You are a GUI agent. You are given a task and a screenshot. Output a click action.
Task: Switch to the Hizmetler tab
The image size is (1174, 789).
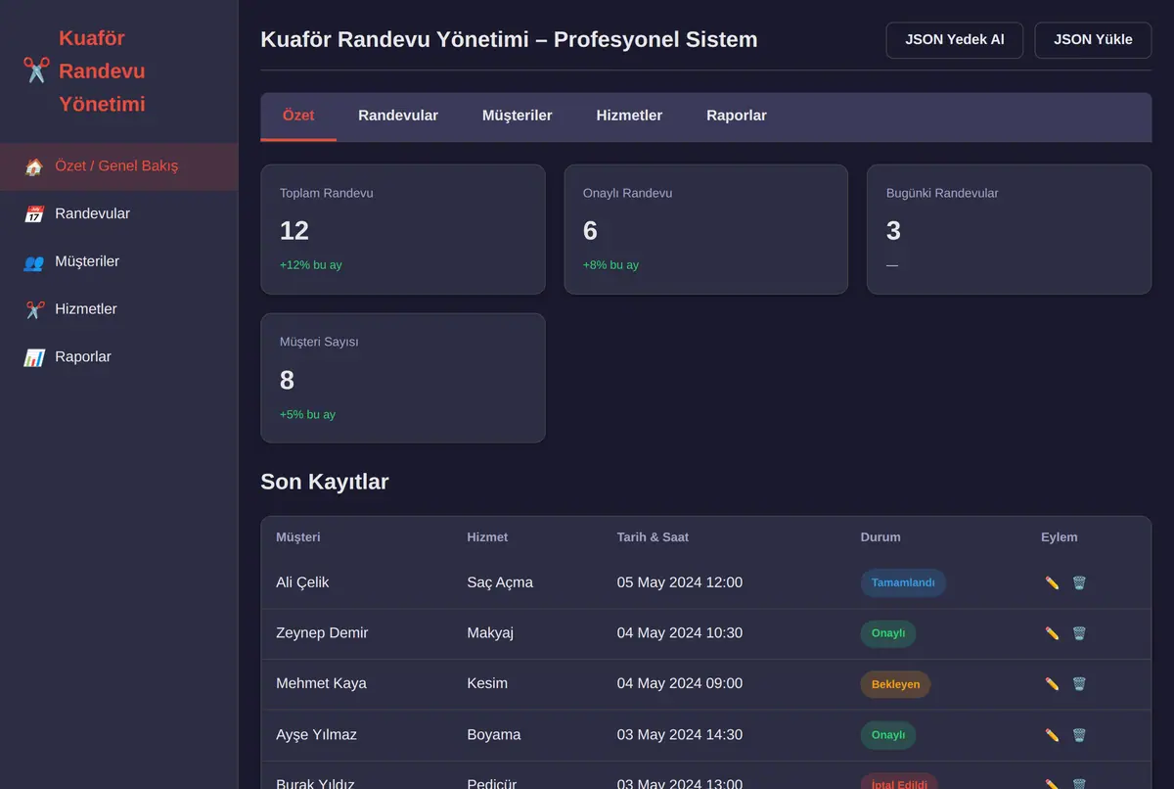(x=629, y=116)
